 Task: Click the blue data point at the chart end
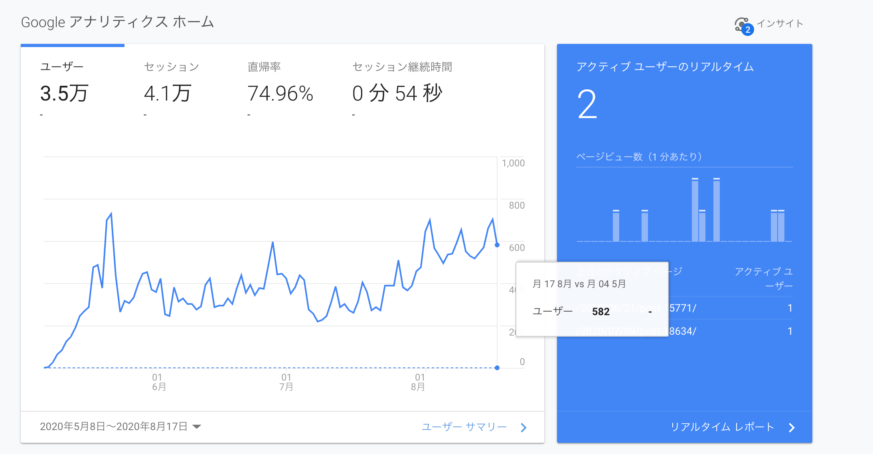click(x=497, y=245)
